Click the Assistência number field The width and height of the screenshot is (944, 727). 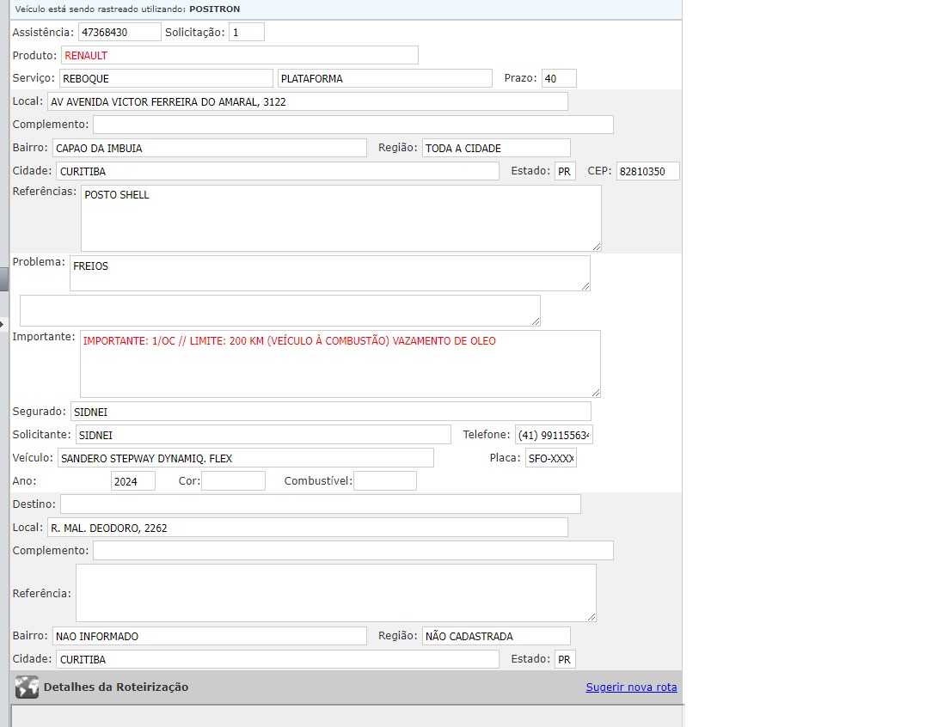(120, 32)
